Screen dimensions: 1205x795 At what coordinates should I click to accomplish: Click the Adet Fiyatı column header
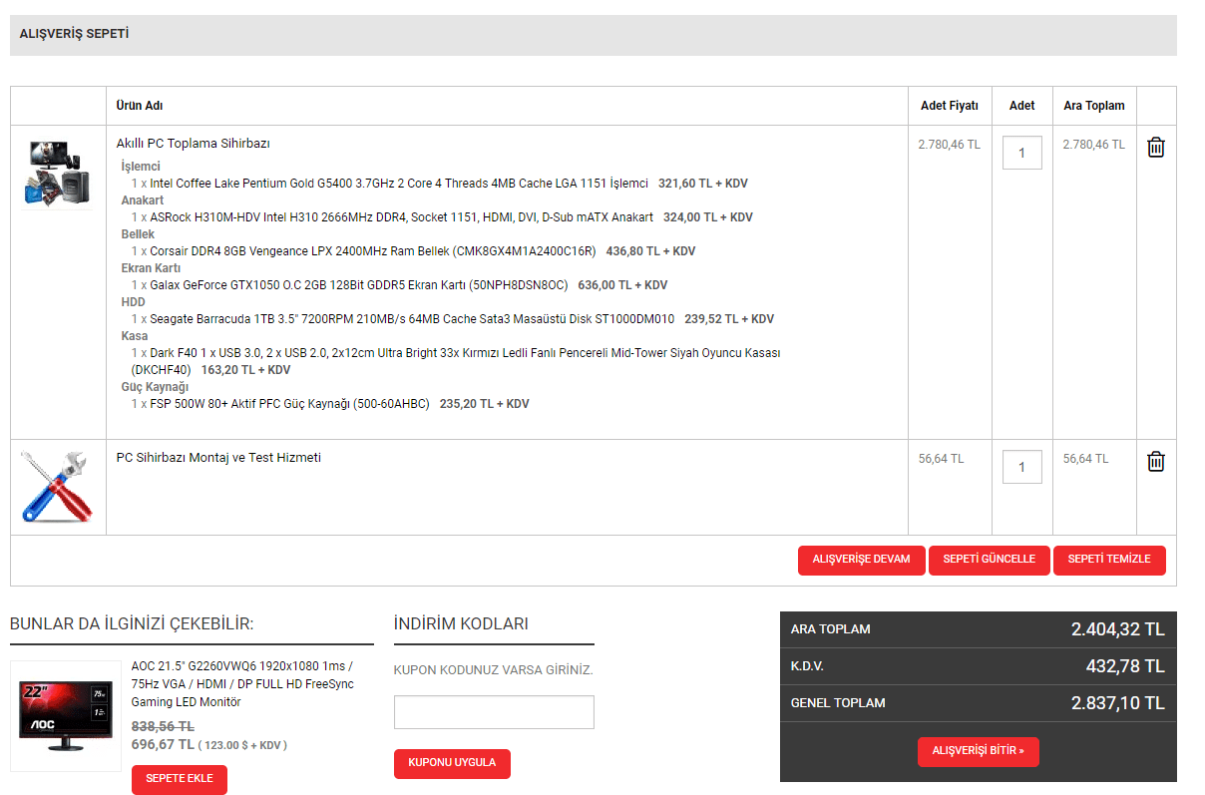950,106
